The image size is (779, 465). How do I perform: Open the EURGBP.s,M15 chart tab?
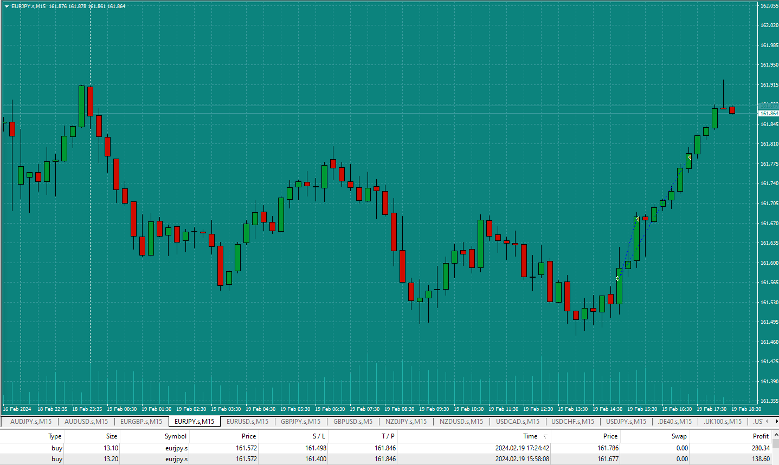[141, 422]
